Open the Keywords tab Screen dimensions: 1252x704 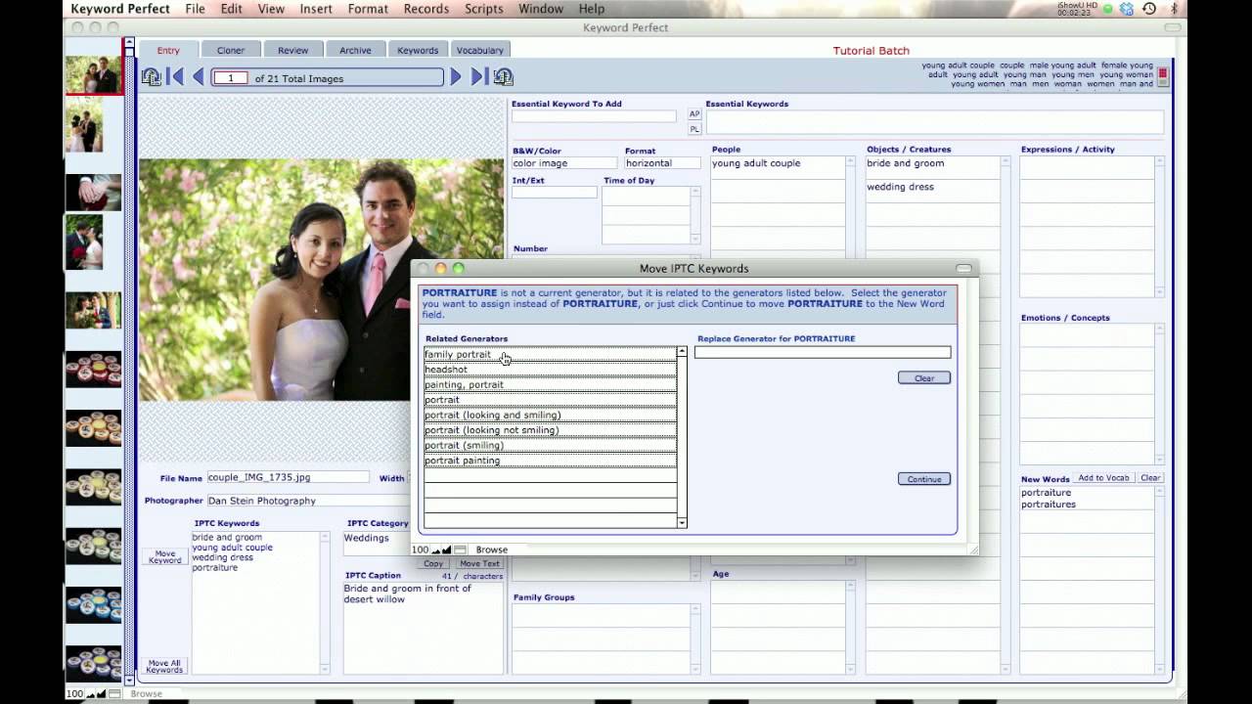[x=418, y=50]
